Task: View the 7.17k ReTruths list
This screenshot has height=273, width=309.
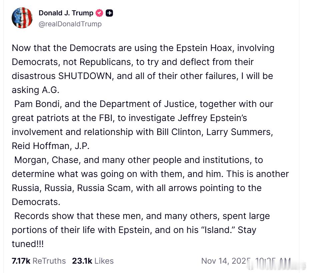Action: (39, 261)
